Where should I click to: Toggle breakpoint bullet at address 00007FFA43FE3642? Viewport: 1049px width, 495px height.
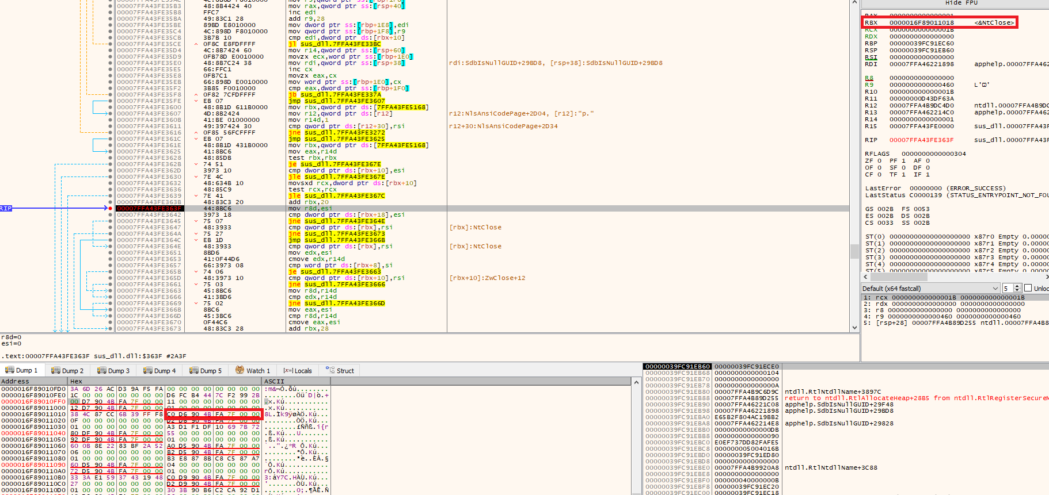click(x=111, y=214)
